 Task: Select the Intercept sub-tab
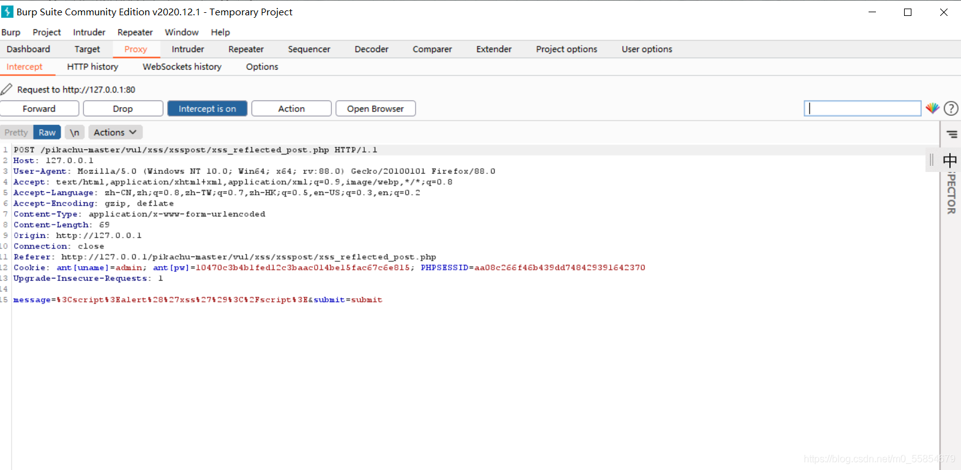click(x=24, y=67)
